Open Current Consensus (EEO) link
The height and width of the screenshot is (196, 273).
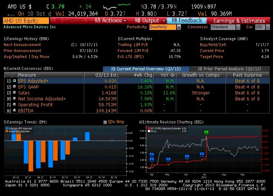(28, 68)
